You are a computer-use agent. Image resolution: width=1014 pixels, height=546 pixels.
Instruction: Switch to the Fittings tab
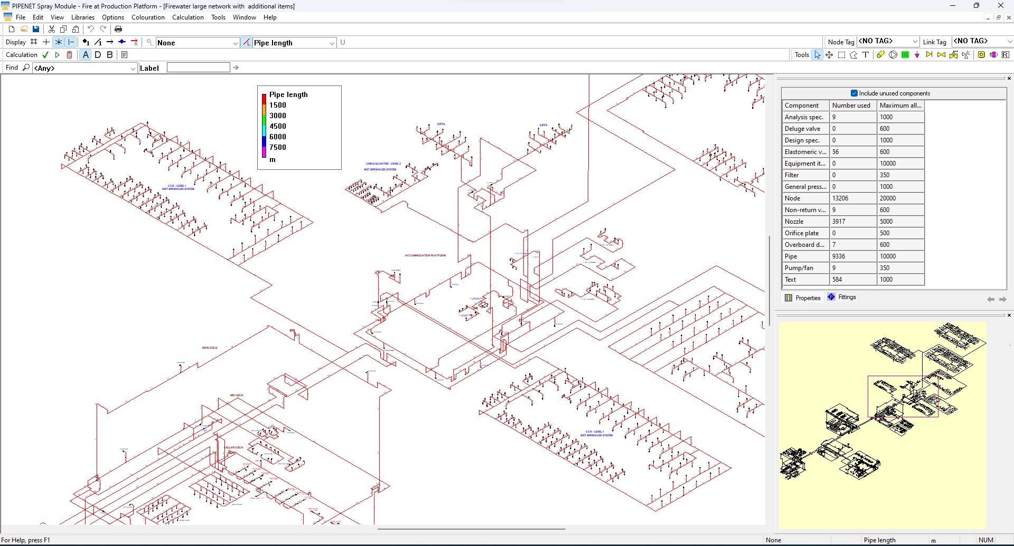(842, 298)
